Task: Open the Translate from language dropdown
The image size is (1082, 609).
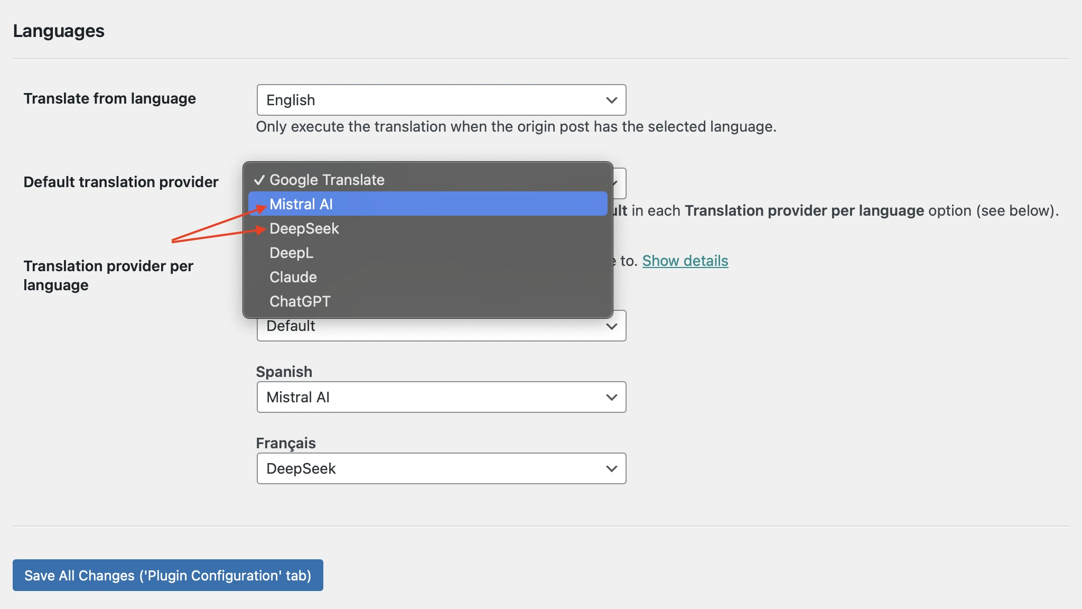Action: (441, 100)
